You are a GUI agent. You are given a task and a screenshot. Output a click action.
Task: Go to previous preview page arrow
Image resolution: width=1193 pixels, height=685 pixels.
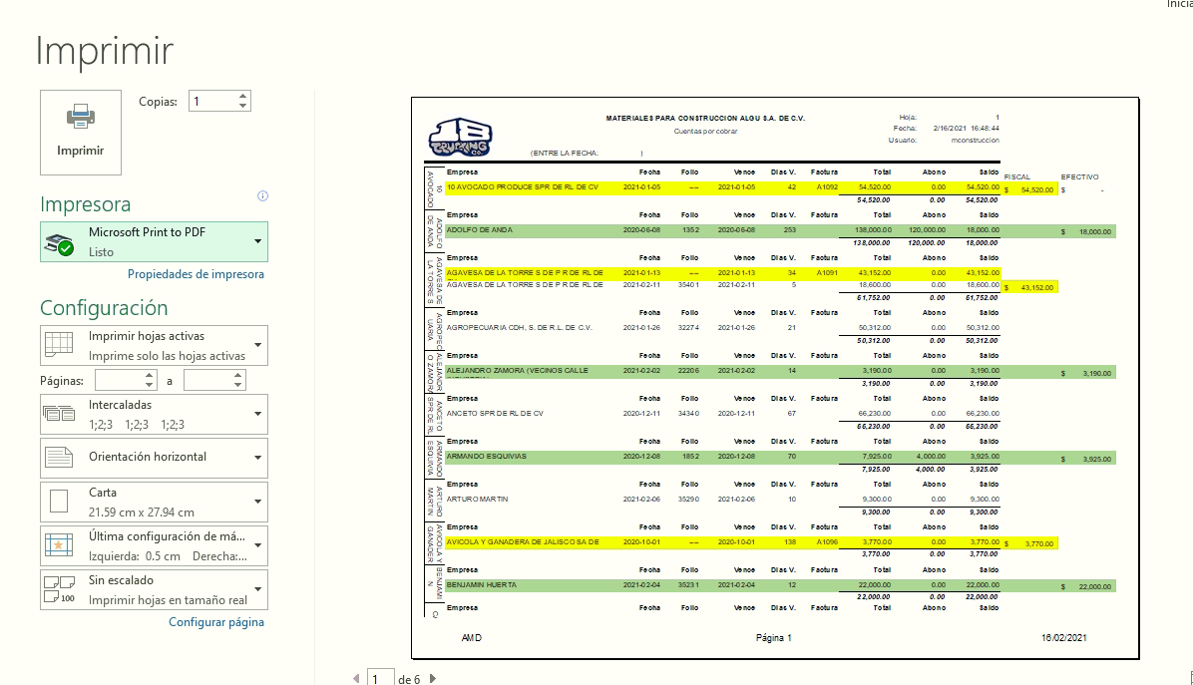pyautogui.click(x=355, y=678)
